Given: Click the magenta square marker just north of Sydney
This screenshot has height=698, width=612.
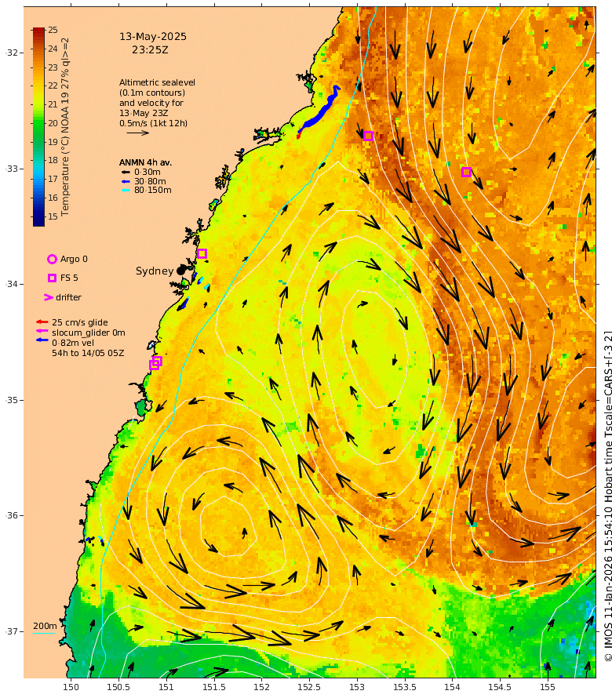Looking at the screenshot, I should tap(202, 254).
